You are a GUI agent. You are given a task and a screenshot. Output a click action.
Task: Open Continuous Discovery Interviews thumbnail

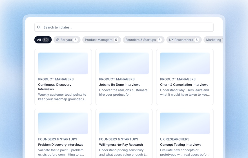[x=63, y=63]
